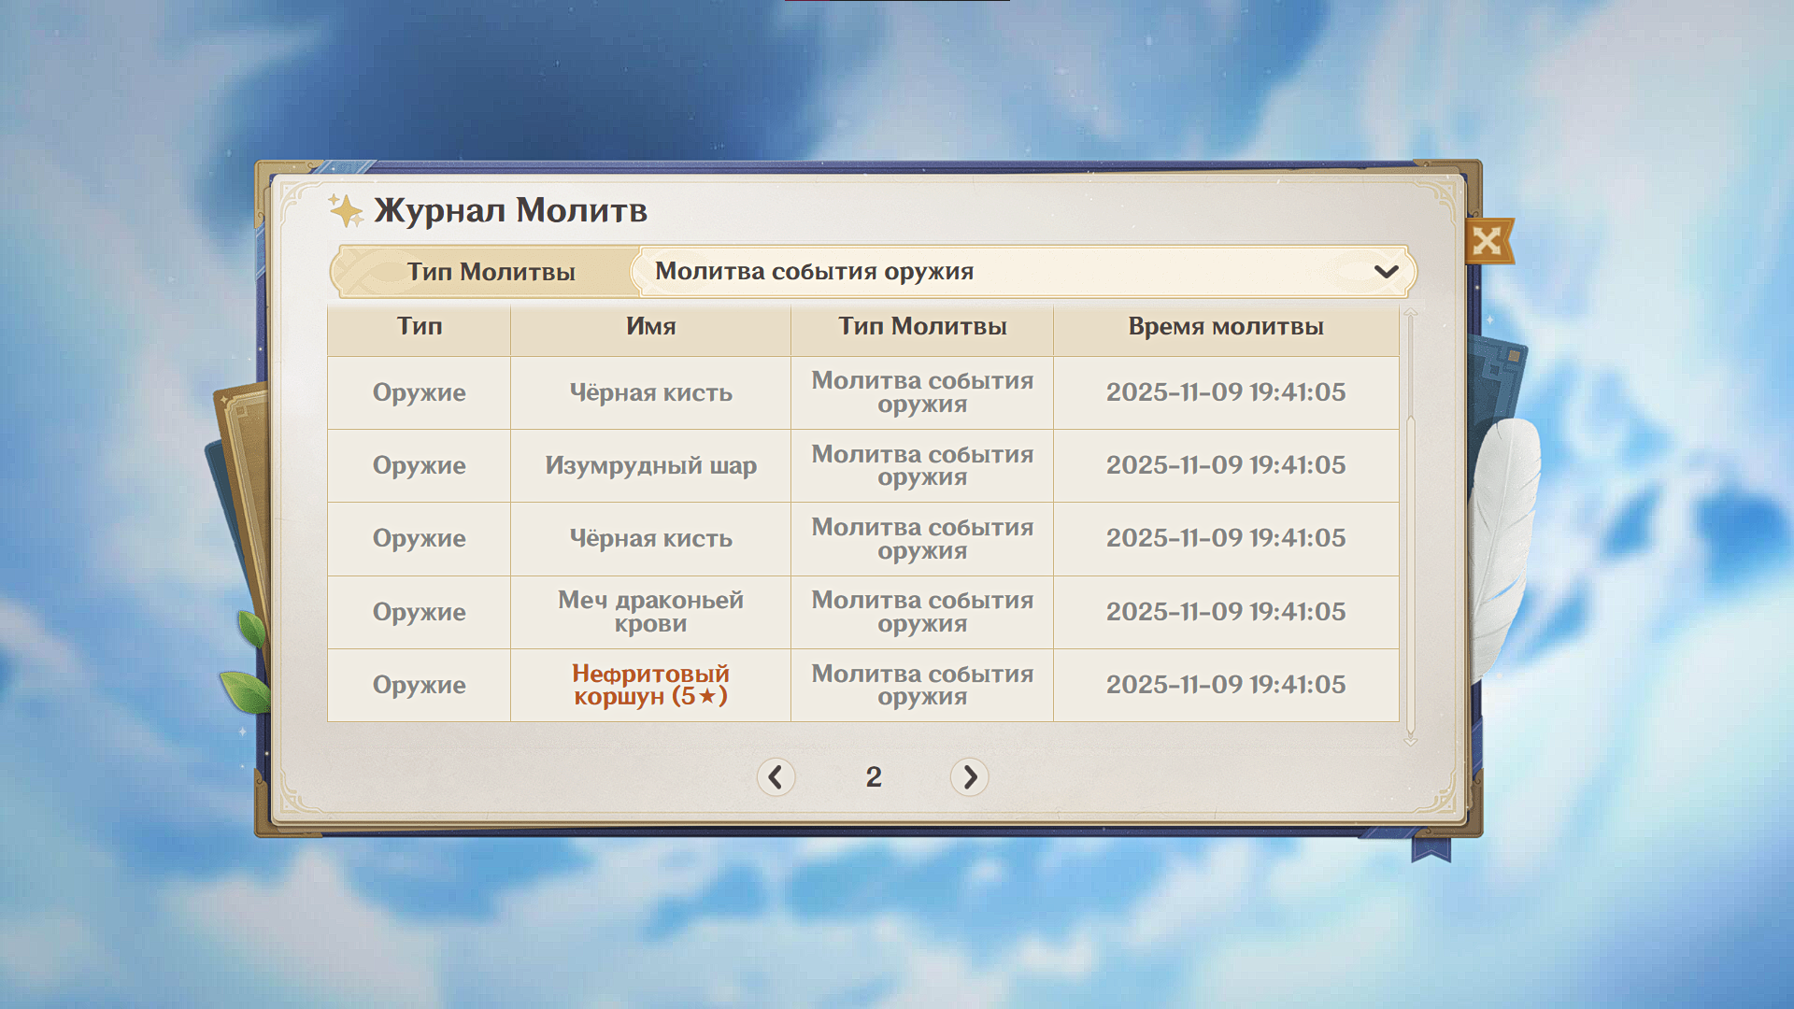Click the current page number 2
The image size is (1794, 1009).
pyautogui.click(x=873, y=777)
